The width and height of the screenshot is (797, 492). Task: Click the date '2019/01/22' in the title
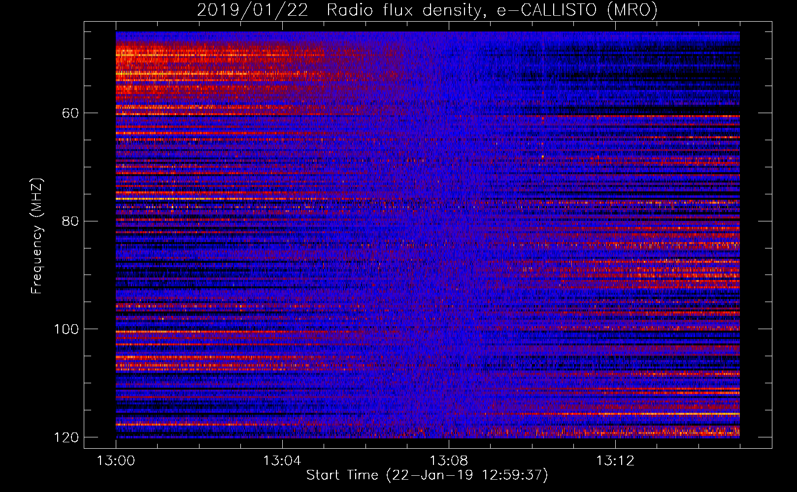253,10
